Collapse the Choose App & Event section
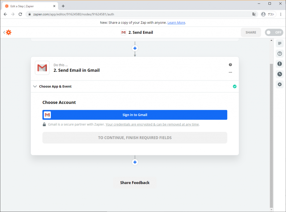286x212 pixels. pyautogui.click(x=35, y=87)
